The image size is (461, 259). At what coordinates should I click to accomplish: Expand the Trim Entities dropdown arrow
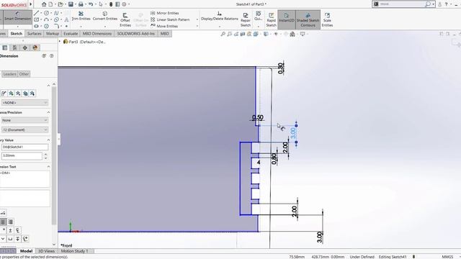pyautogui.click(x=81, y=27)
